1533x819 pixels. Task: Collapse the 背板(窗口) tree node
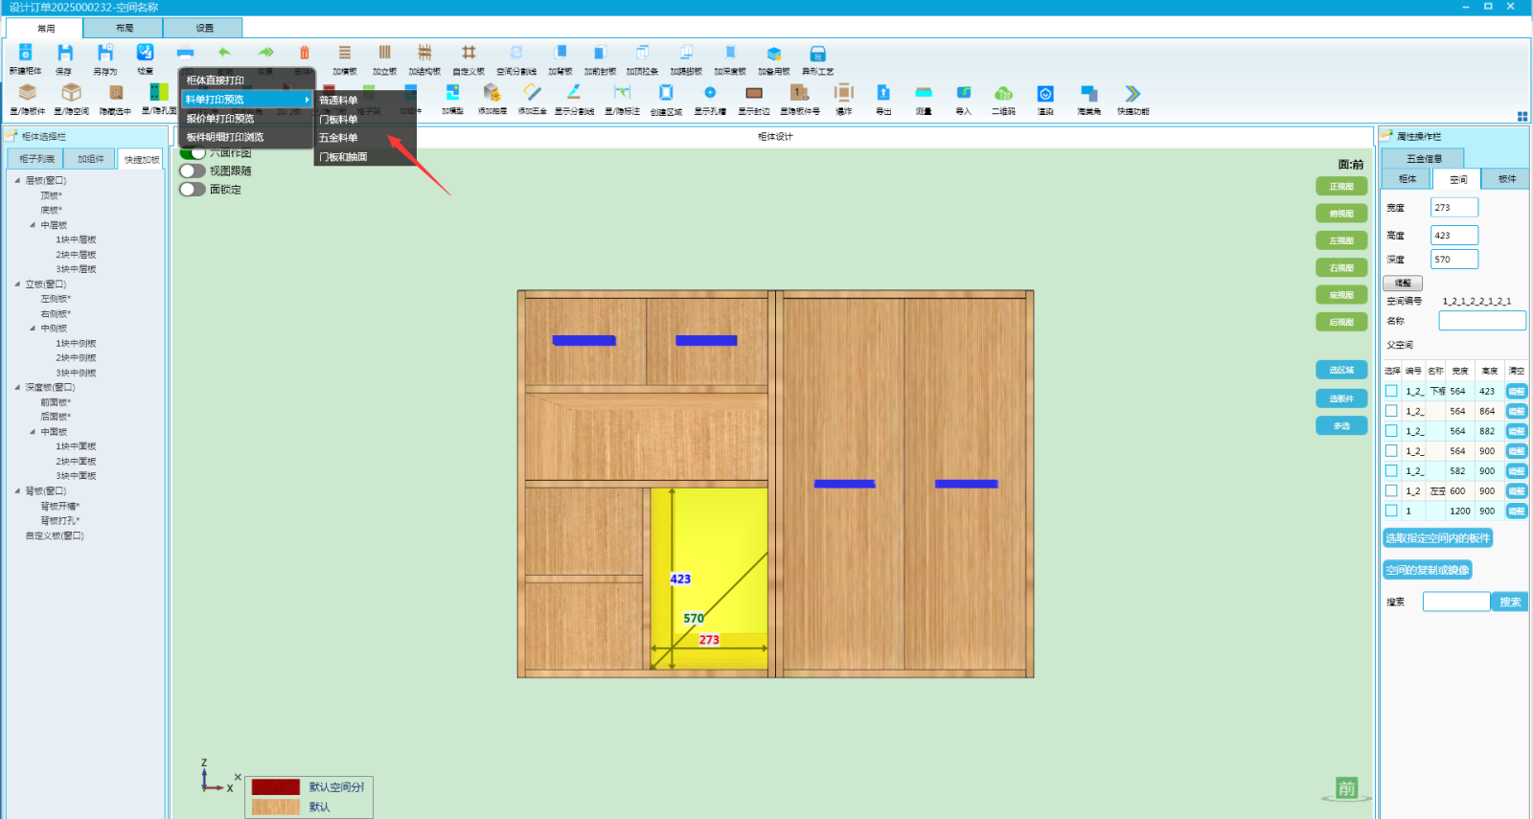17,490
